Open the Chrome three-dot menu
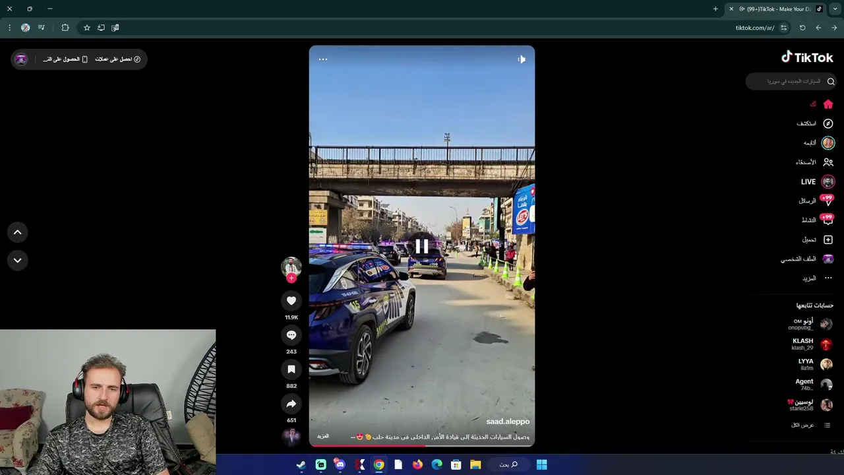Screen dimensions: 844x475 [9, 28]
